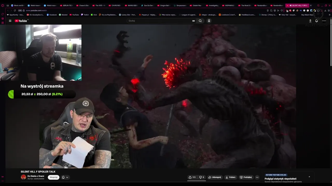
Task: Click the search magnifier button
Action: click(200, 21)
